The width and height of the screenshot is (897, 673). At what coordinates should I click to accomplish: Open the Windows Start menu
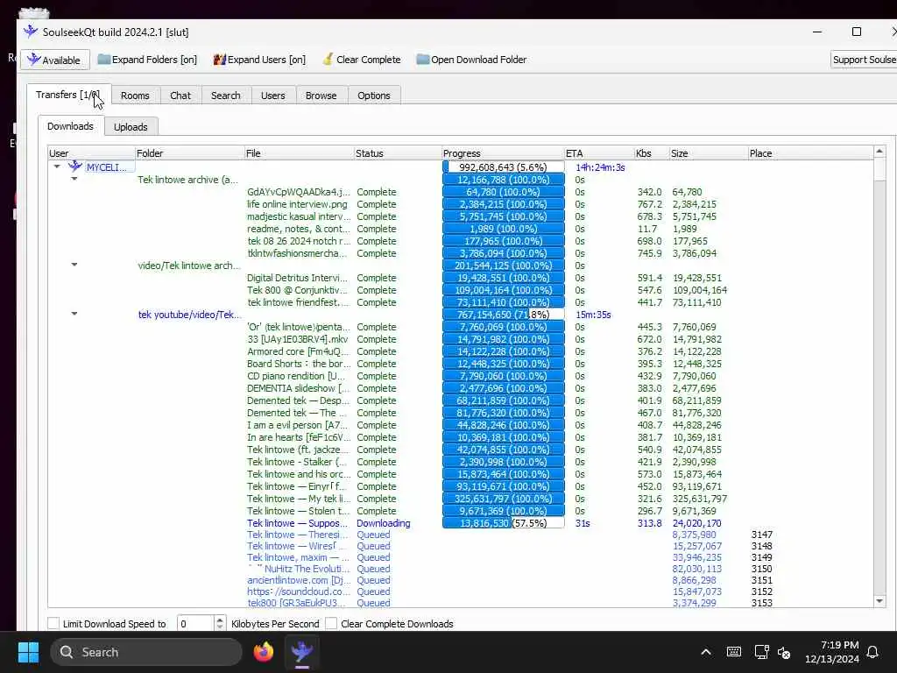pyautogui.click(x=28, y=652)
